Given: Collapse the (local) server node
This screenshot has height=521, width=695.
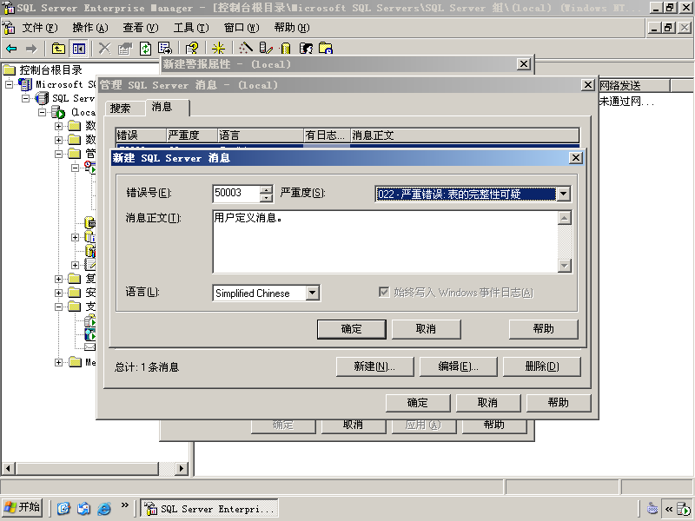Looking at the screenshot, I should [x=42, y=112].
